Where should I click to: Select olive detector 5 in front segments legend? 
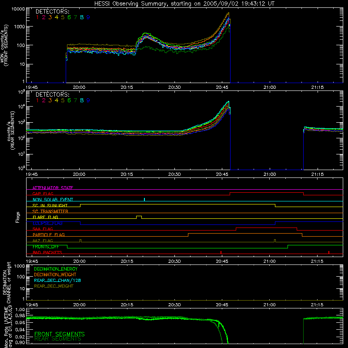pos(63,17)
